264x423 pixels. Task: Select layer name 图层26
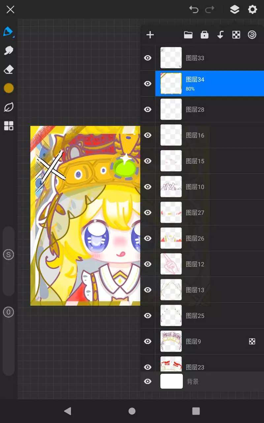click(x=195, y=238)
